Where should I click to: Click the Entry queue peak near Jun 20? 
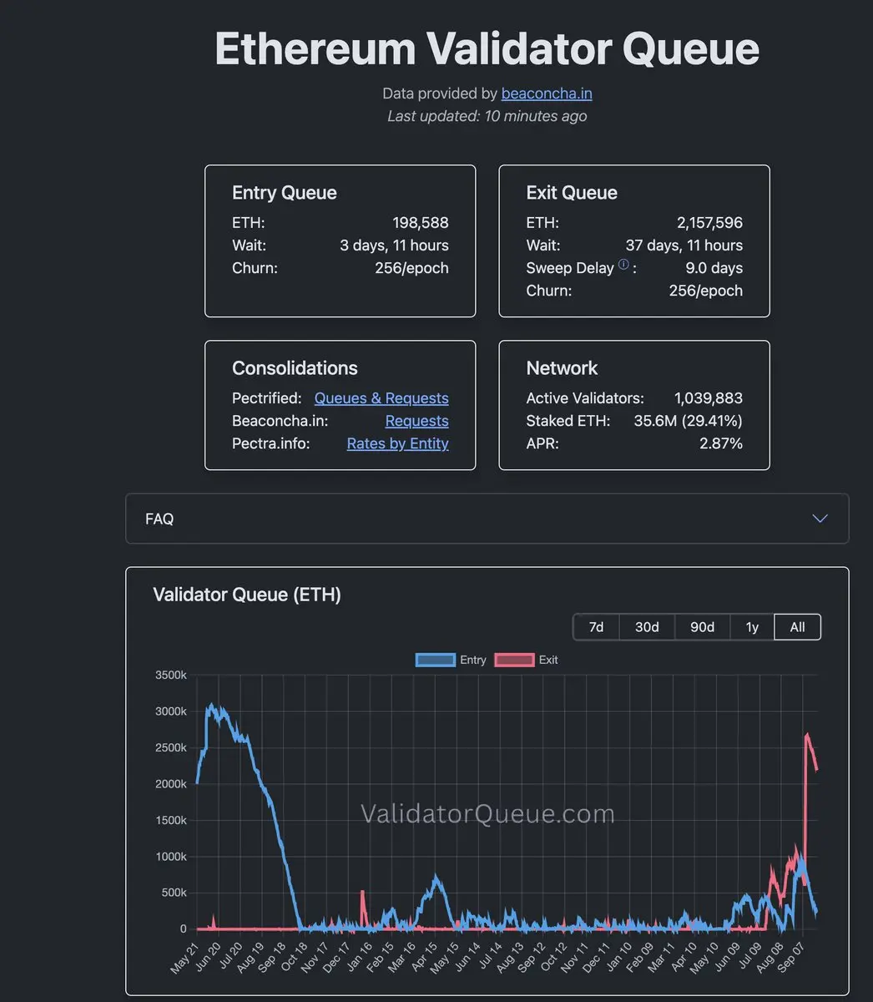(x=210, y=706)
